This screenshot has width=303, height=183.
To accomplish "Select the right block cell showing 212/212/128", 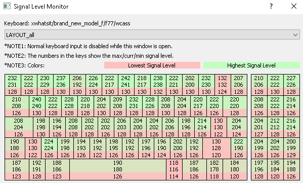I will 275,127.
